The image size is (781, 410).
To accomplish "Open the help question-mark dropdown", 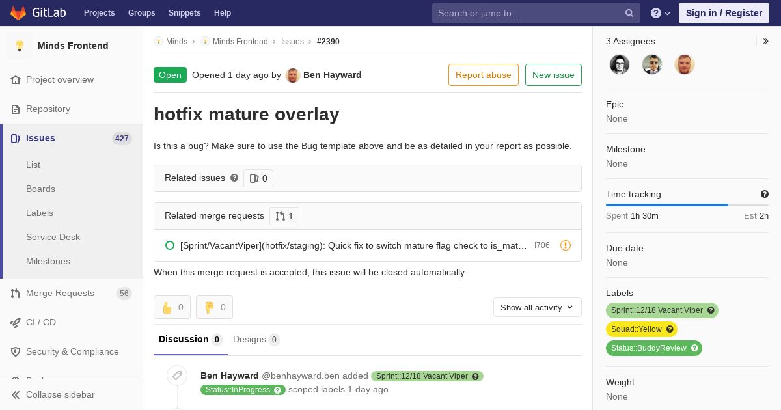I will tap(661, 13).
